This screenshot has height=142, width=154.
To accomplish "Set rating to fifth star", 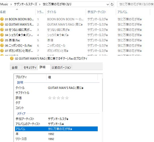I will coord(67,98).
